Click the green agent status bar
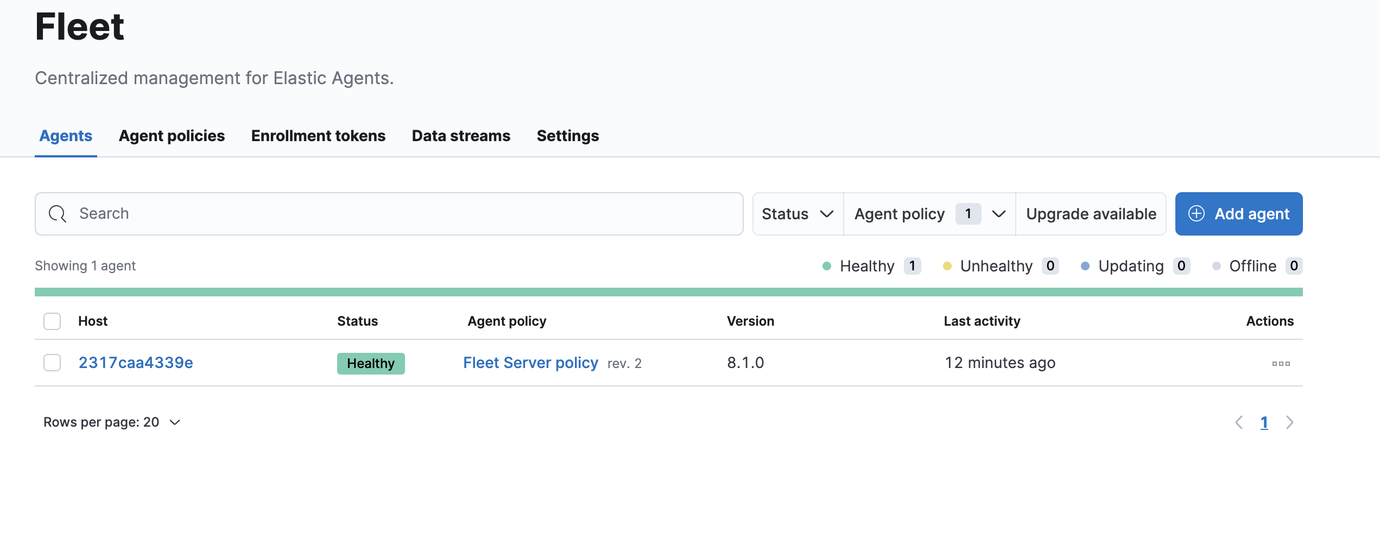1380x545 pixels. coord(668,292)
